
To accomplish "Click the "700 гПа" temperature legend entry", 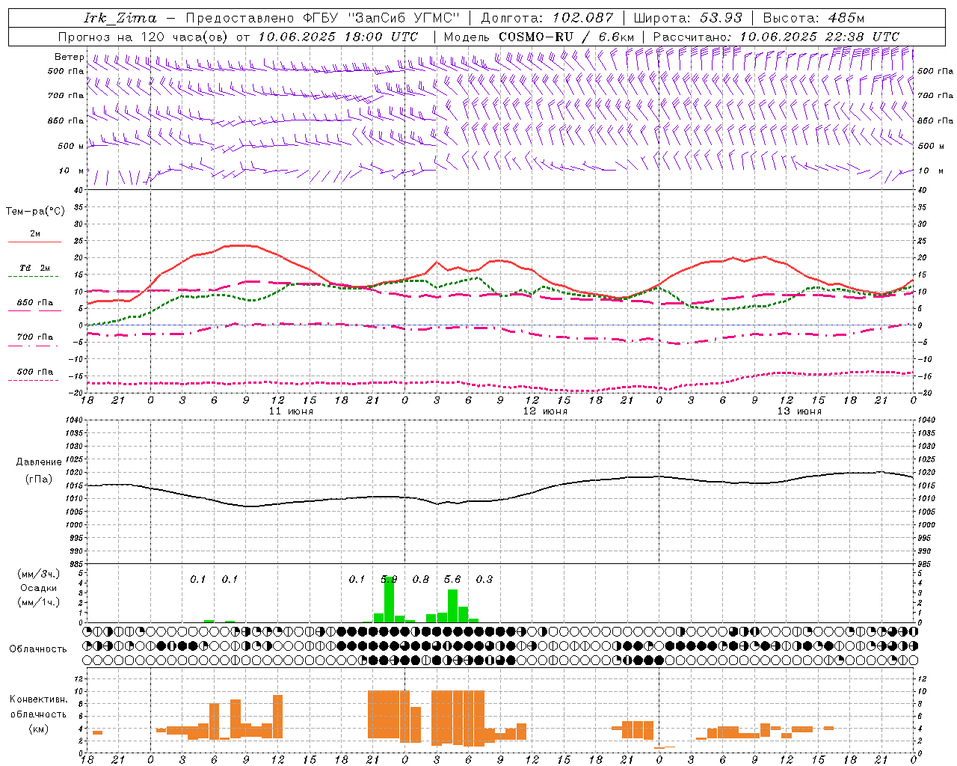I will click(x=35, y=337).
